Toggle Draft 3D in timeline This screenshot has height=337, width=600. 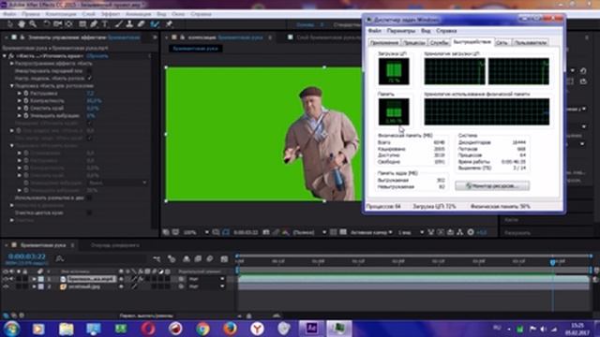click(x=172, y=259)
